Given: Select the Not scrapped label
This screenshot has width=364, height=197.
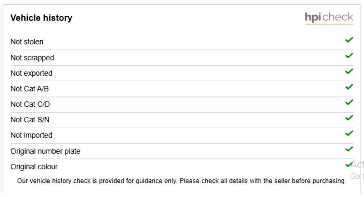Looking at the screenshot, I should (x=32, y=58).
